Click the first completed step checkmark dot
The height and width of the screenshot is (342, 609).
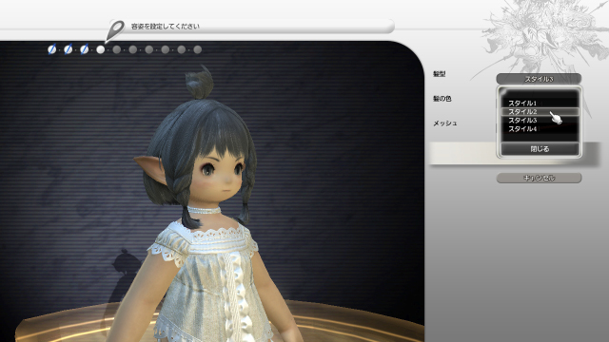click(x=51, y=49)
